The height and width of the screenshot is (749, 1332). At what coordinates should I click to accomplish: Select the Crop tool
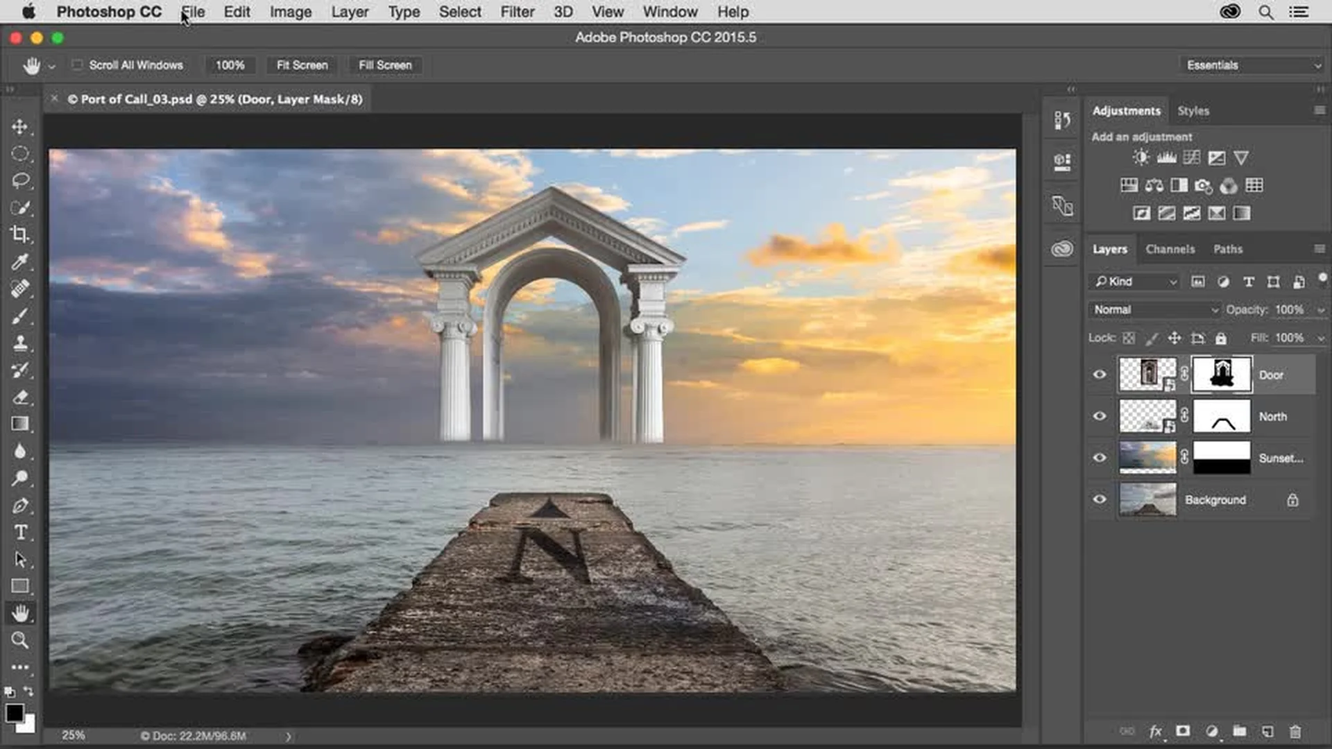coord(19,234)
